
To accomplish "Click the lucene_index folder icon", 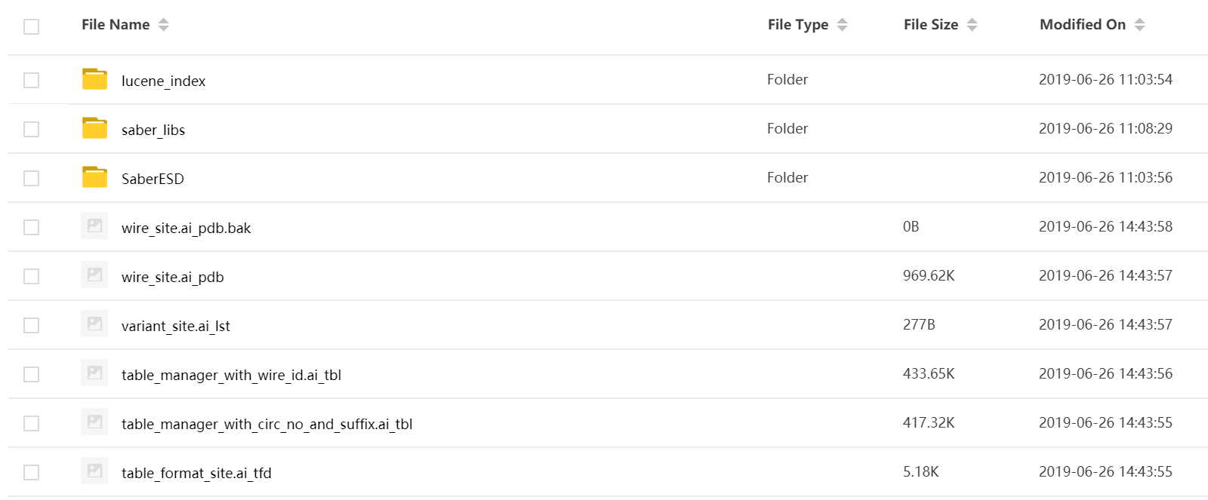I will pyautogui.click(x=94, y=79).
